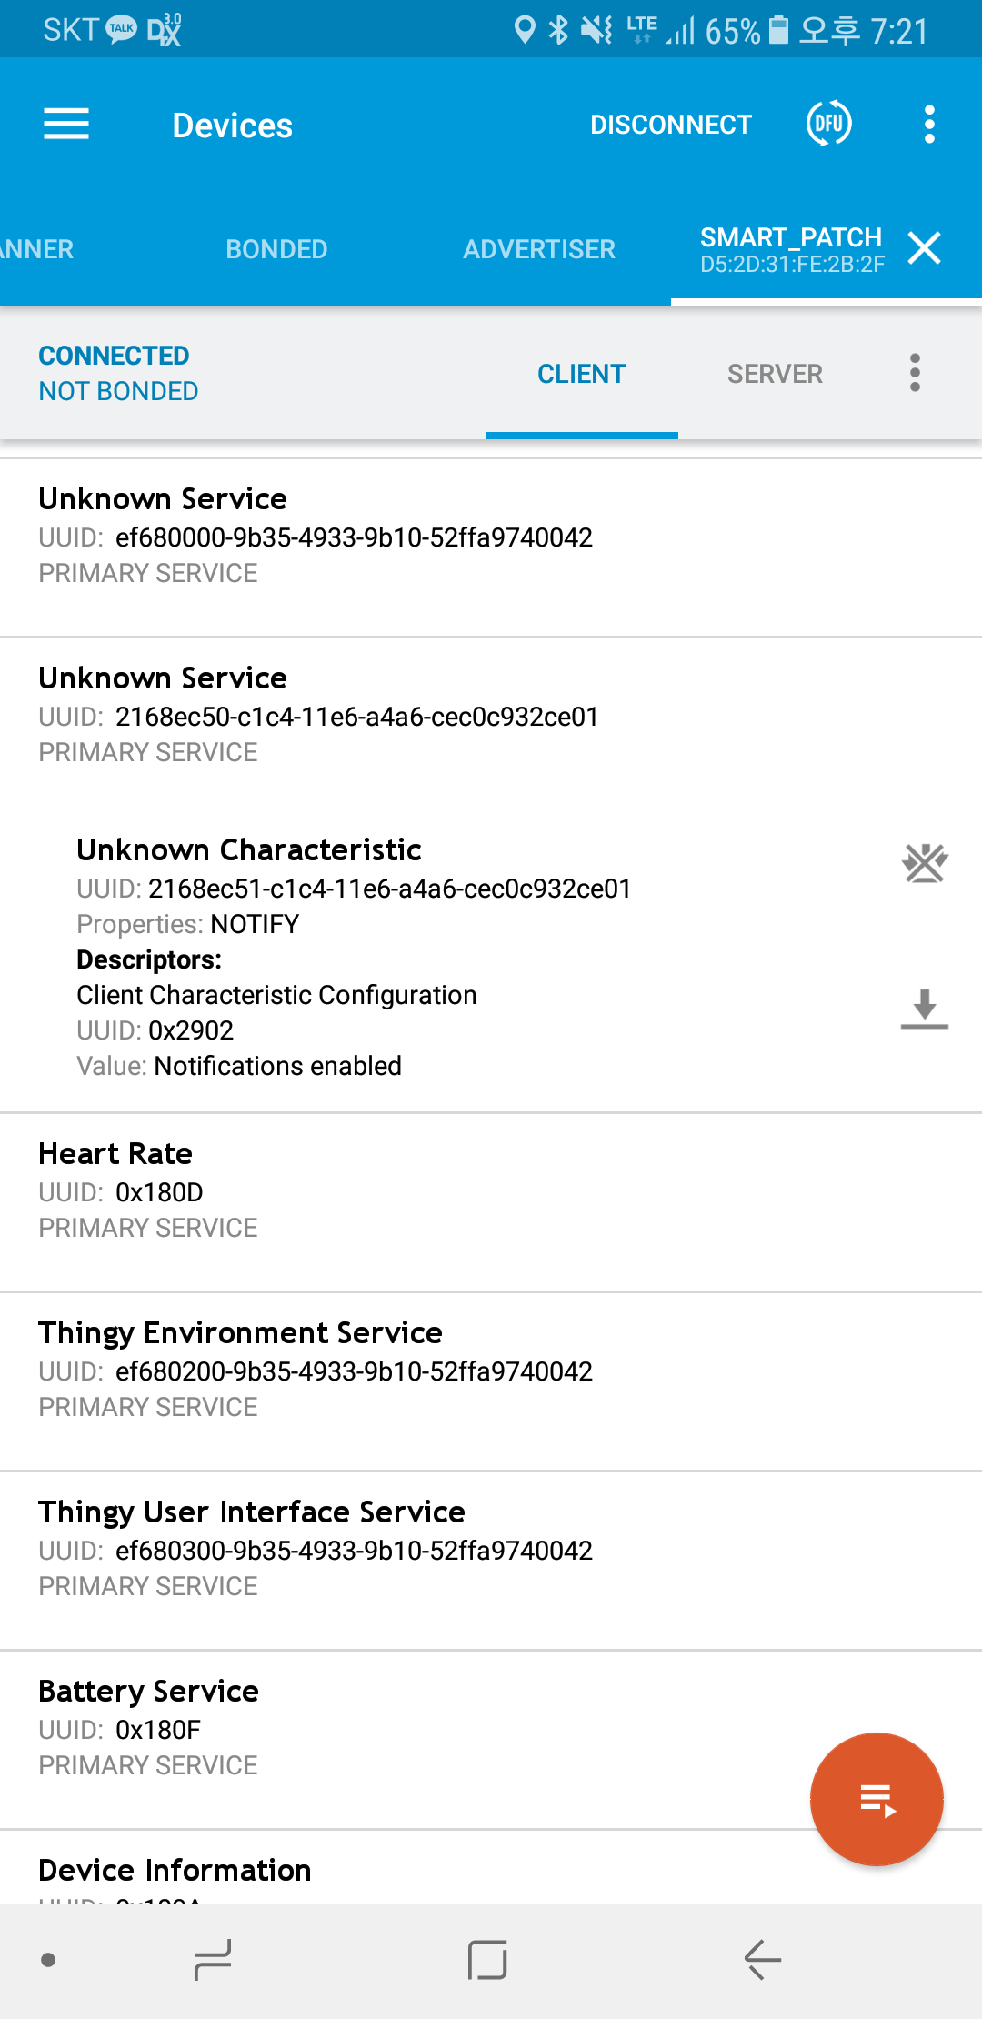Image resolution: width=982 pixels, height=2019 pixels.
Task: Open the connection options three-dot menu
Action: 915,373
